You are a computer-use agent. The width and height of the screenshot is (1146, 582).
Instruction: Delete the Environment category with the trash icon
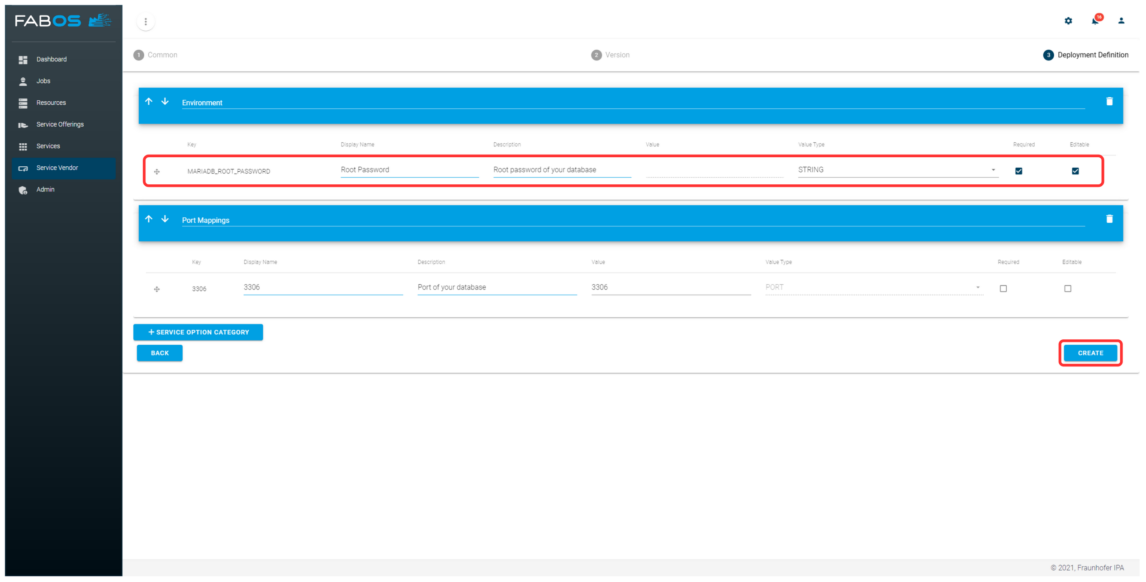tap(1109, 101)
